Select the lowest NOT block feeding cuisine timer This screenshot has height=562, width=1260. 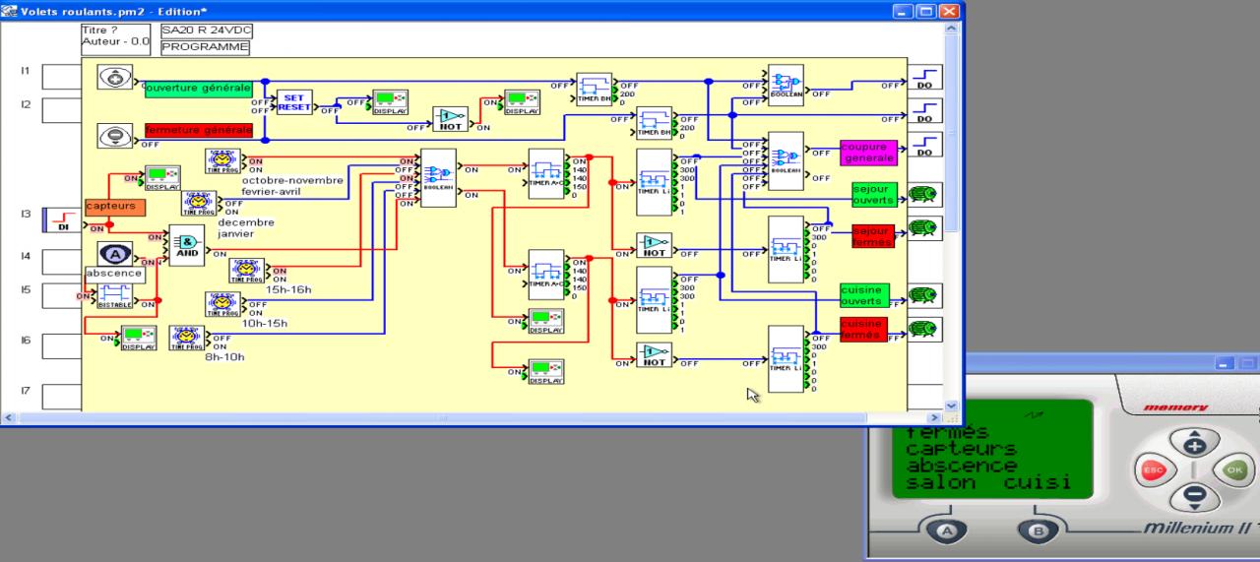point(654,355)
